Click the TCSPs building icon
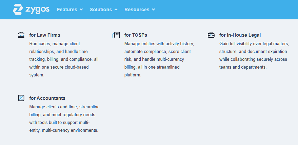Viewport: 298px width, 145px height. tap(116, 35)
